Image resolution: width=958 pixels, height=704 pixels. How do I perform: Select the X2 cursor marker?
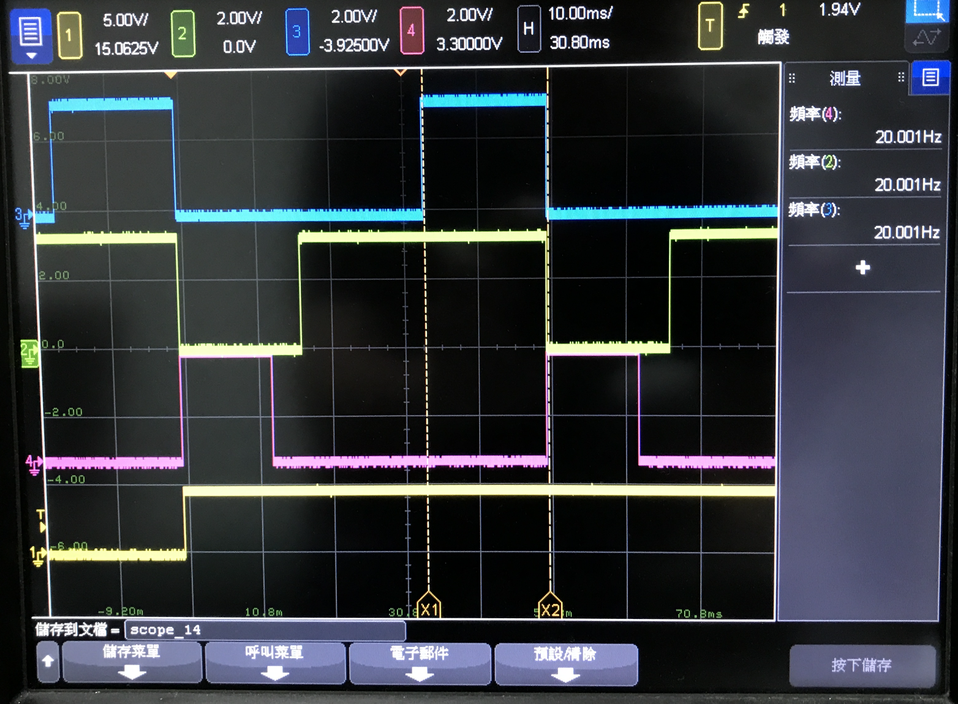(550, 608)
